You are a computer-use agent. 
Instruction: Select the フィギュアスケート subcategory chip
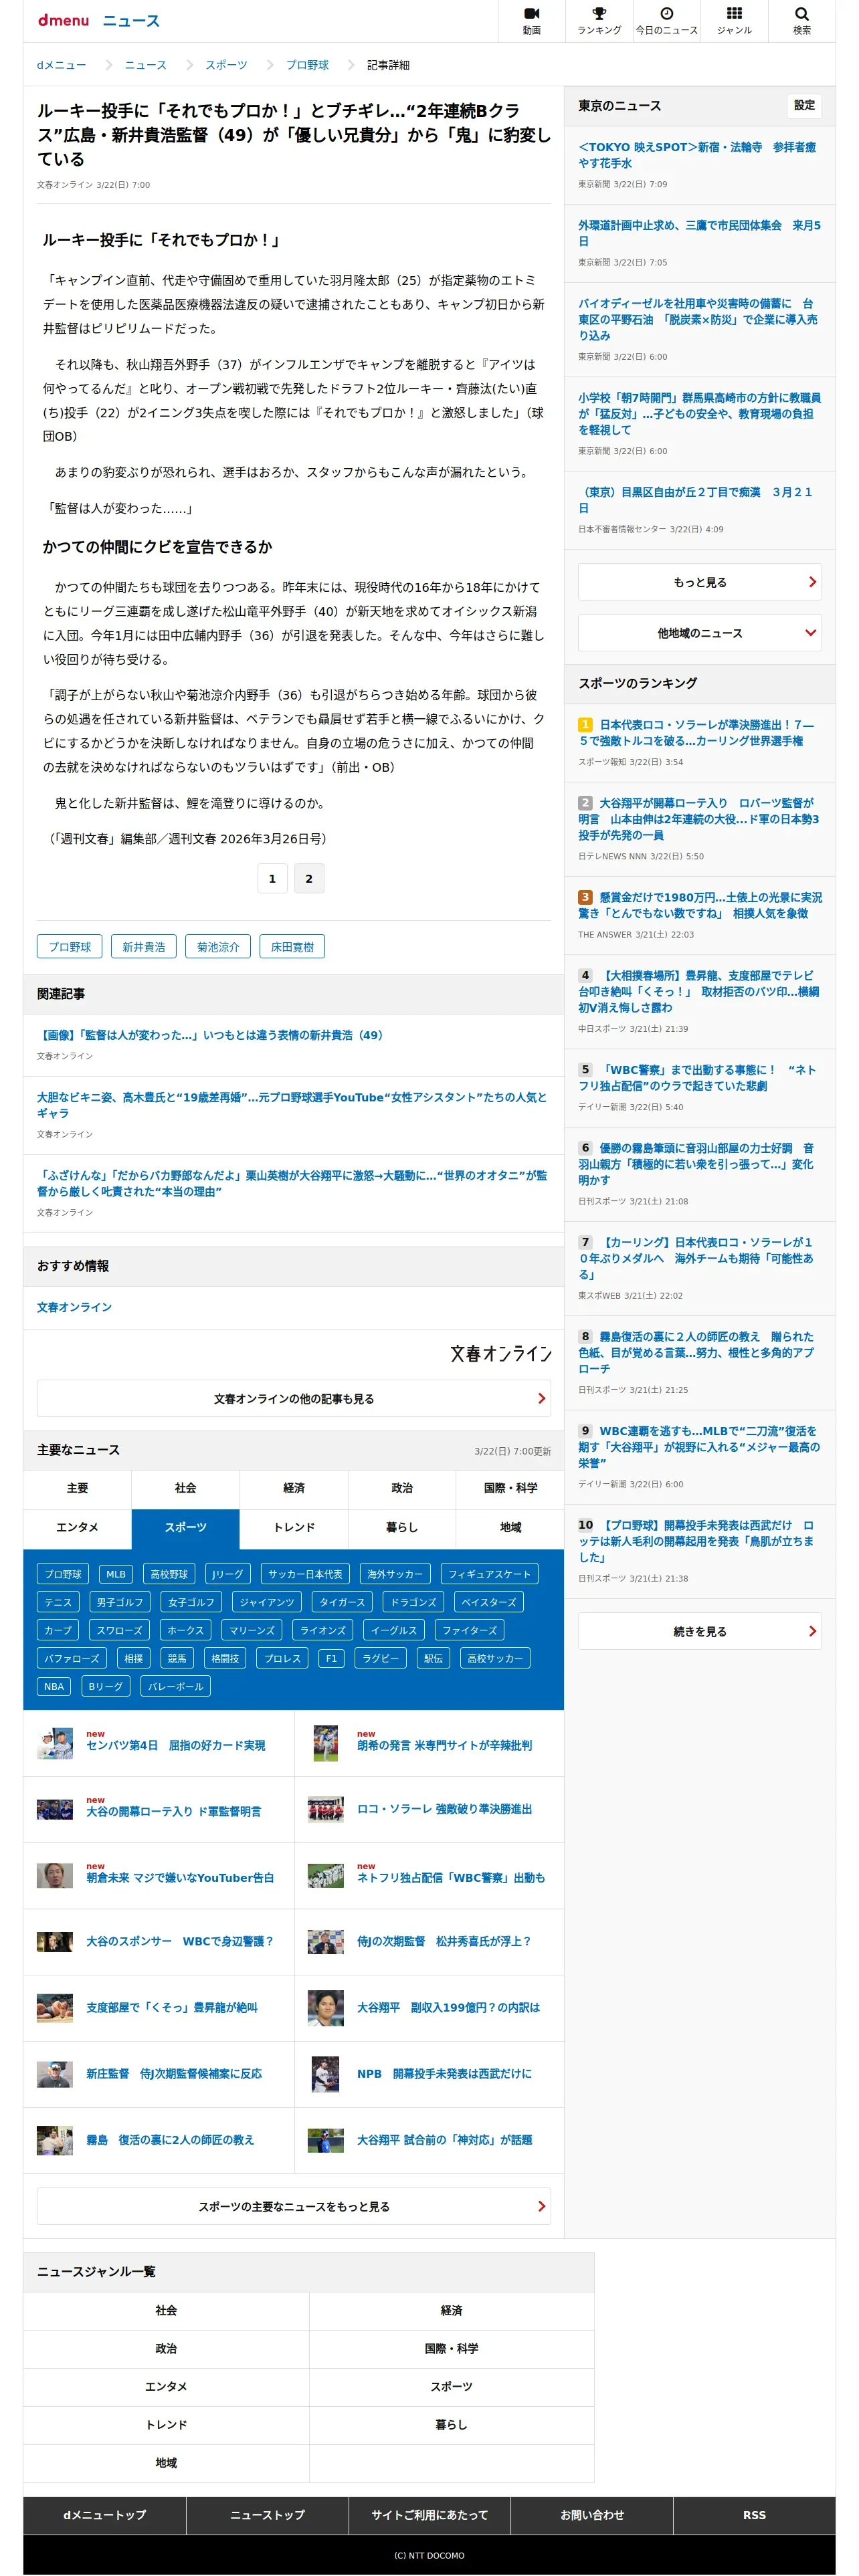pyautogui.click(x=489, y=1574)
